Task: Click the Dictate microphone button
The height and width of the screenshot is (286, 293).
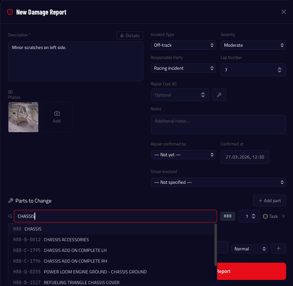Action: click(x=129, y=36)
